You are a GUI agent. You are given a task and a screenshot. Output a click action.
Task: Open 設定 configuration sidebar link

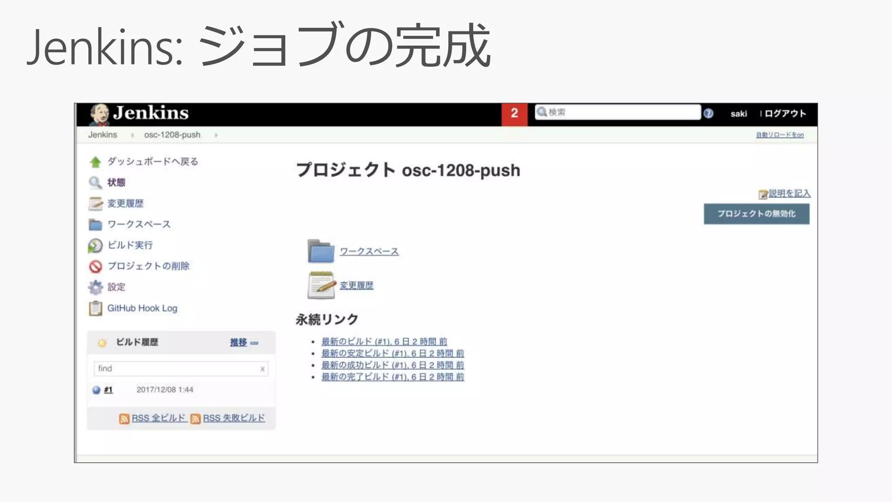click(116, 287)
